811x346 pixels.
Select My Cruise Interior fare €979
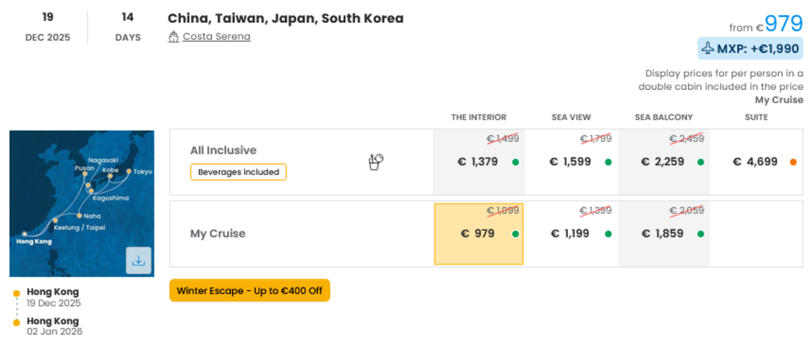[x=478, y=234]
